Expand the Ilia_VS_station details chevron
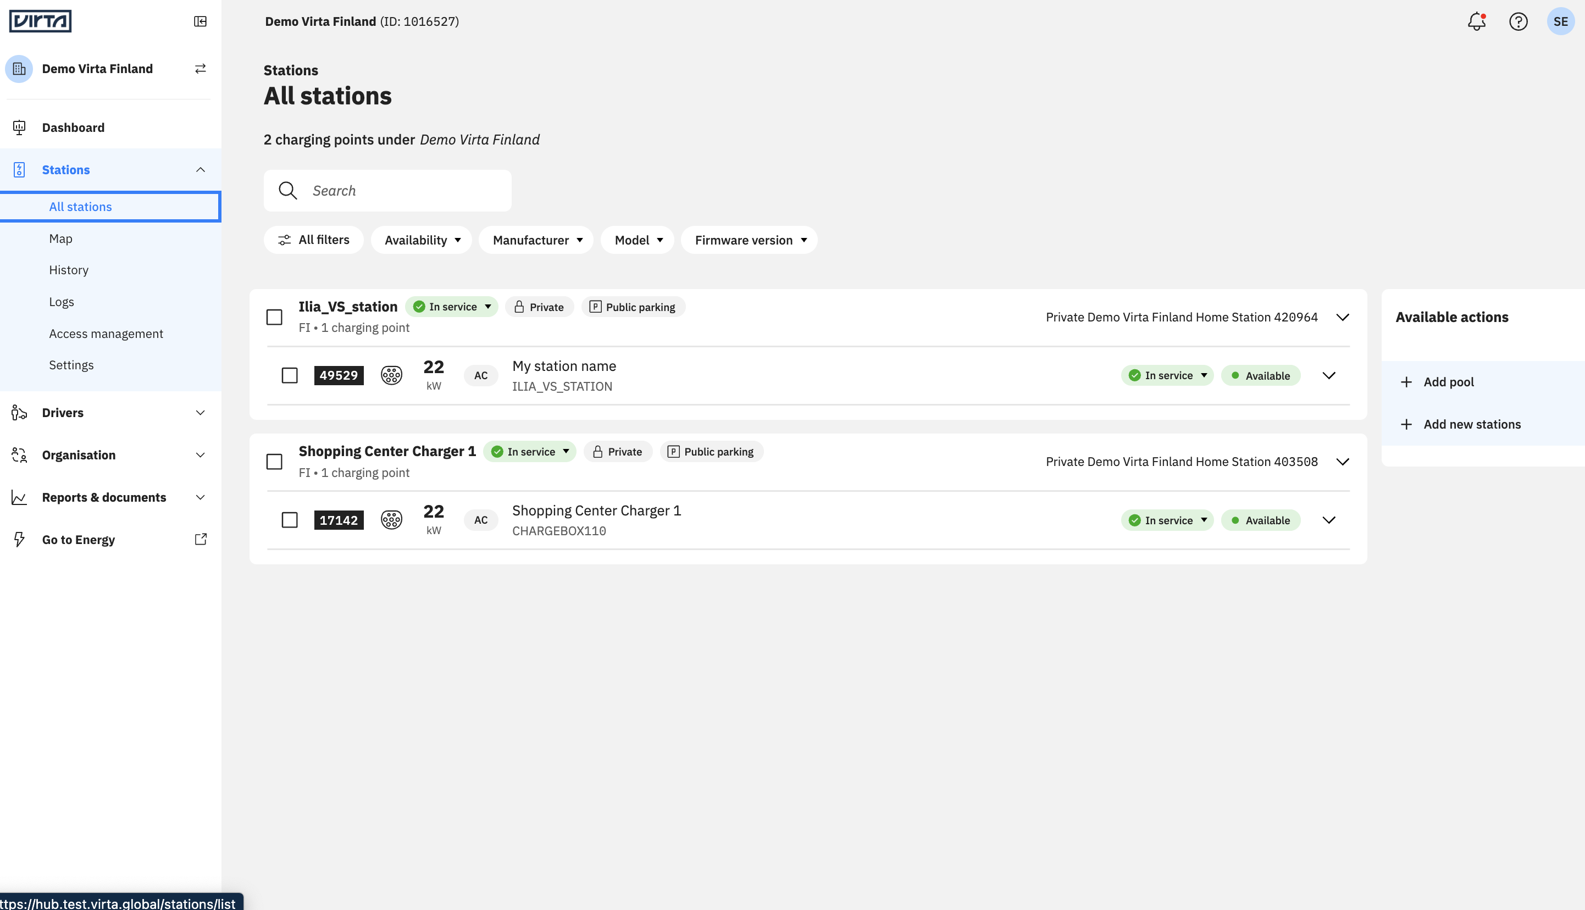The width and height of the screenshot is (1585, 910). pos(1343,317)
